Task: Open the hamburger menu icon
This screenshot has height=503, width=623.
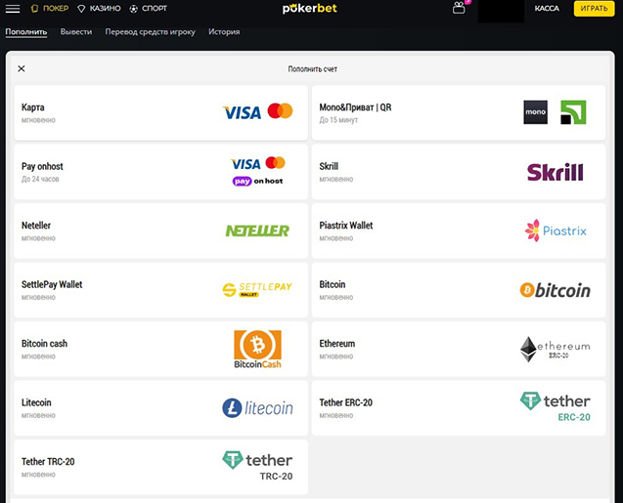Action: point(13,9)
